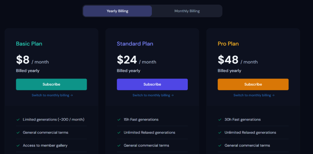This screenshot has height=154, width=313.
Task: Subscribe to the Basic Plan
Action: point(51,84)
